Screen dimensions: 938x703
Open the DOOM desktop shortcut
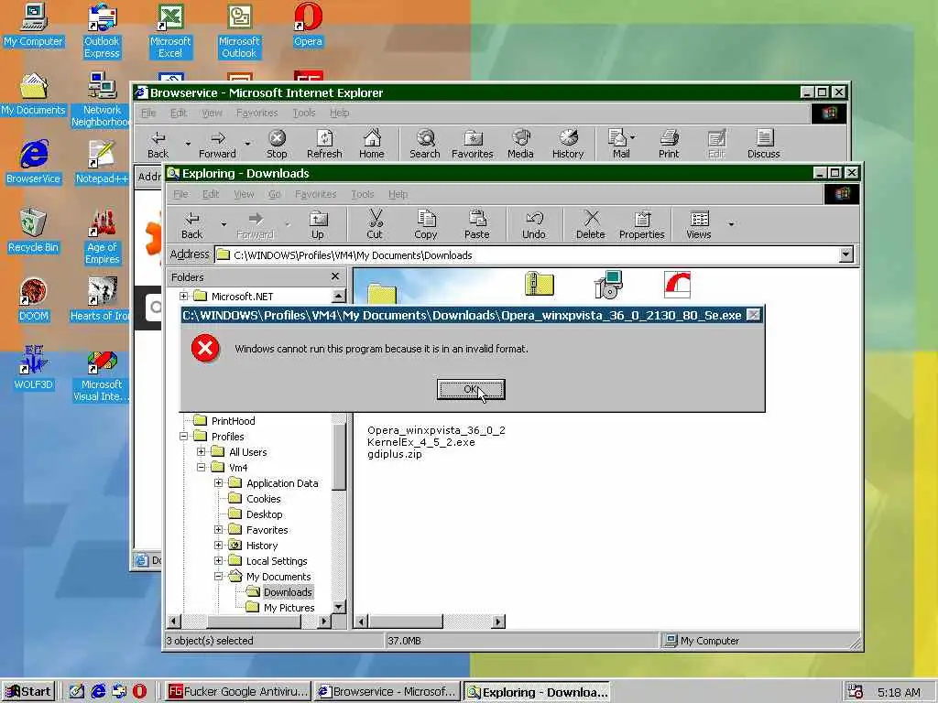coord(33,299)
